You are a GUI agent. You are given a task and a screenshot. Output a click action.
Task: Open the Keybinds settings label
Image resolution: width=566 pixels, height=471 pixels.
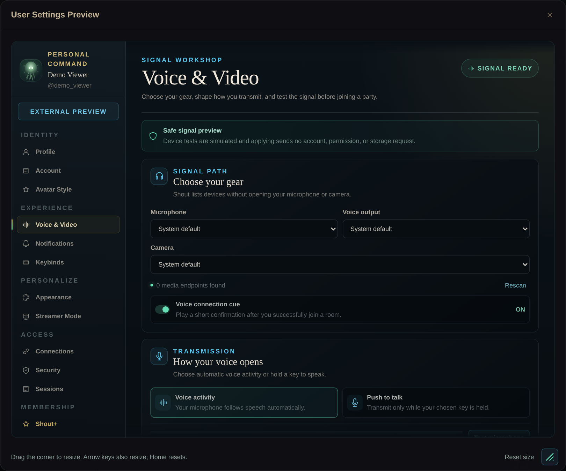50,262
